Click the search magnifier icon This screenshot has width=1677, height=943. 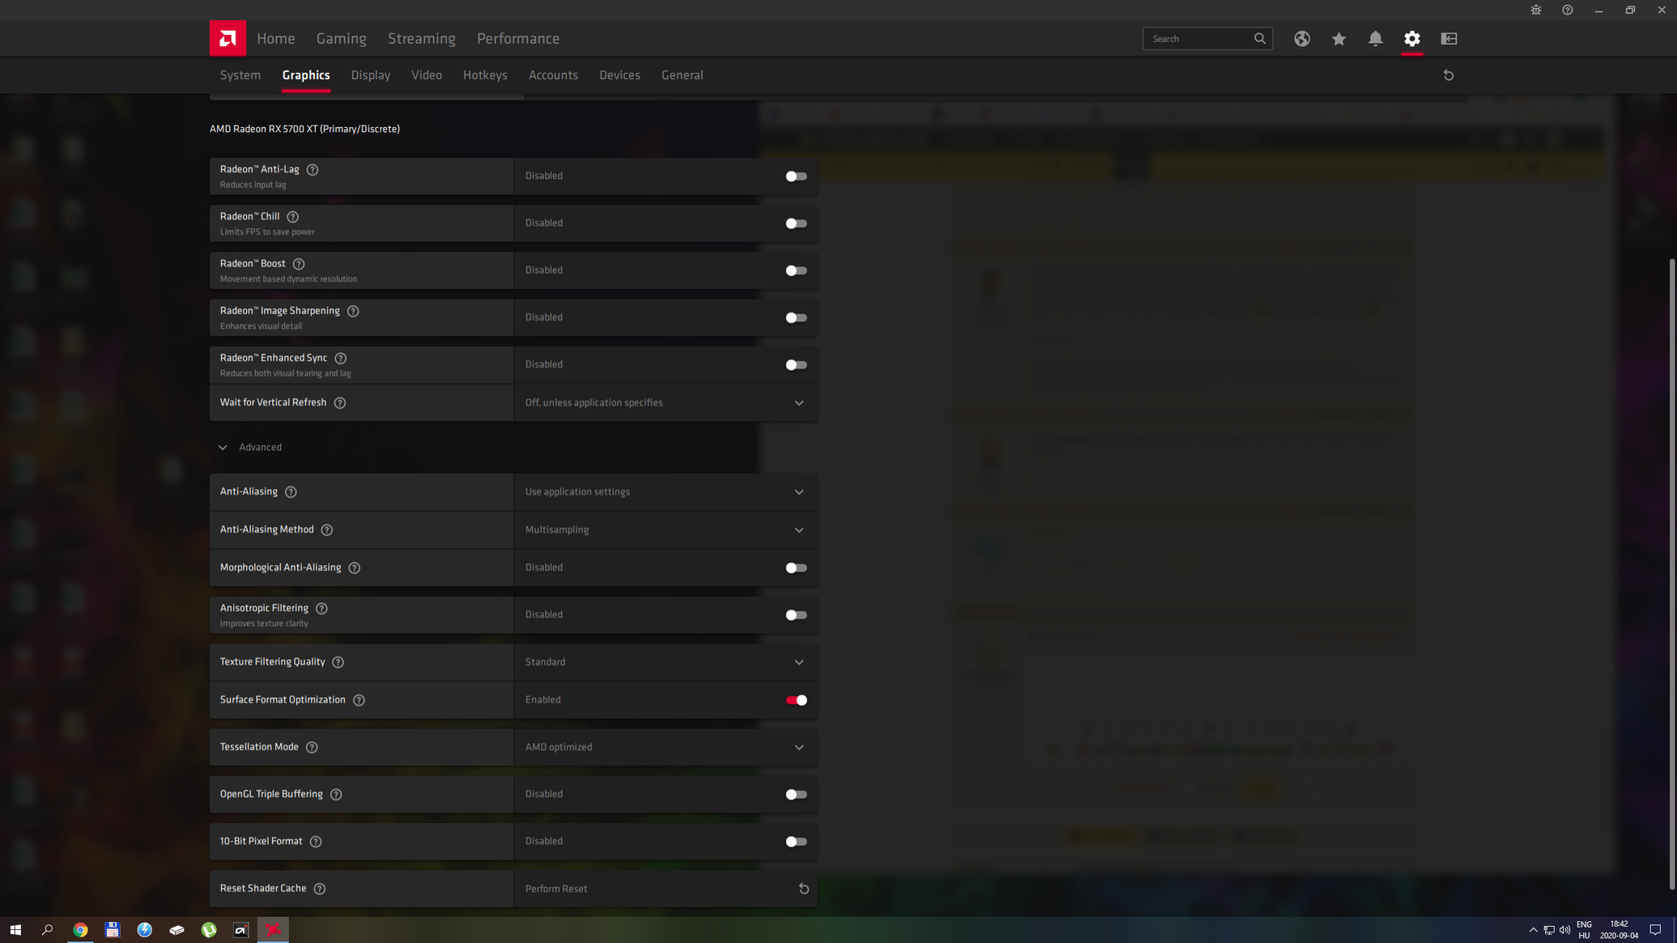(1260, 39)
